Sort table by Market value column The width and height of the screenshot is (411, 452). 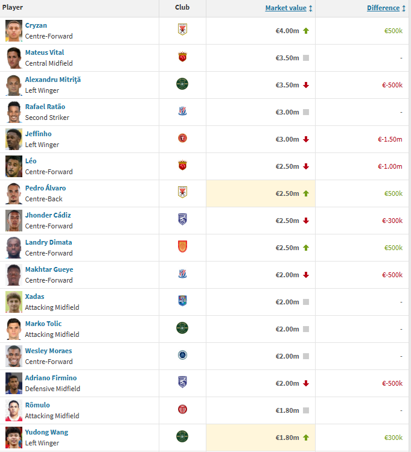[x=285, y=8]
